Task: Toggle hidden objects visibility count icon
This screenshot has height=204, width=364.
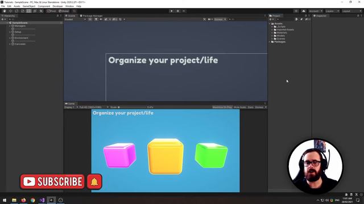Action: pos(115,19)
